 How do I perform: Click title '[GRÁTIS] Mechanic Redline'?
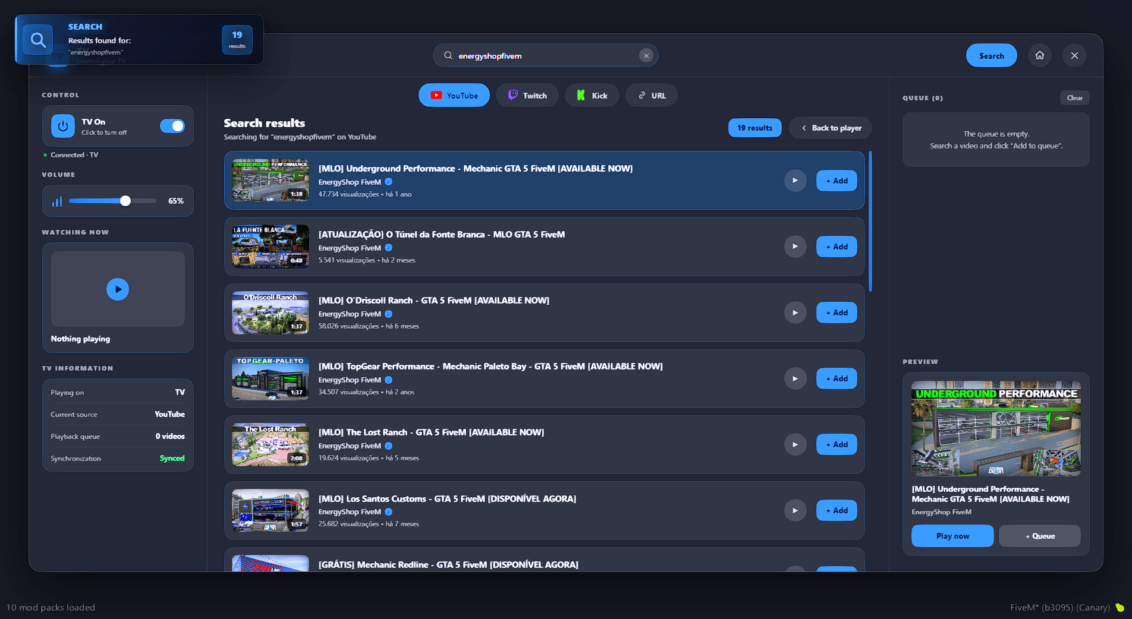click(448, 564)
